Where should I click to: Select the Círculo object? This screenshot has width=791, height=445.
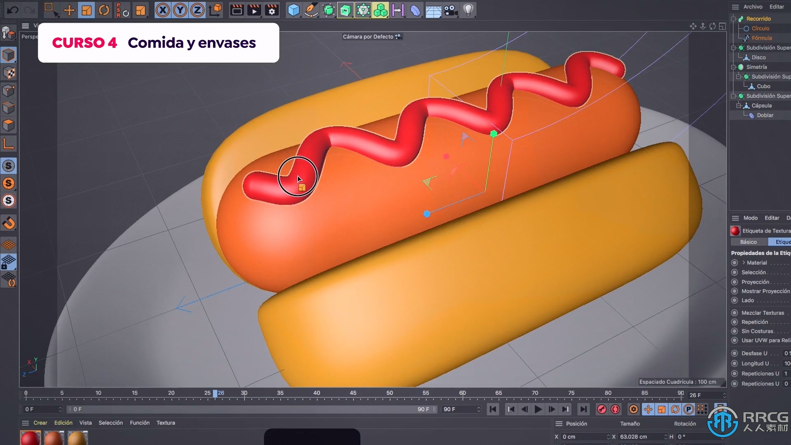[760, 28]
